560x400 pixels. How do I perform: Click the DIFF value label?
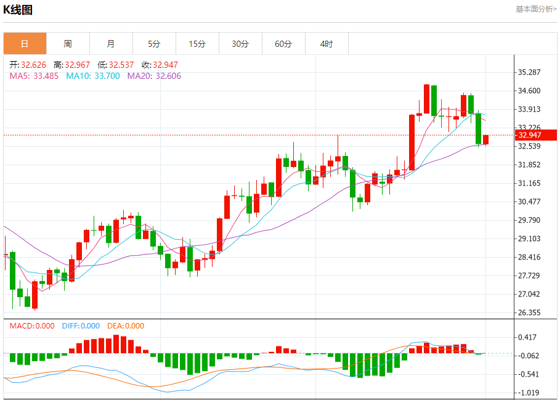tap(81, 325)
